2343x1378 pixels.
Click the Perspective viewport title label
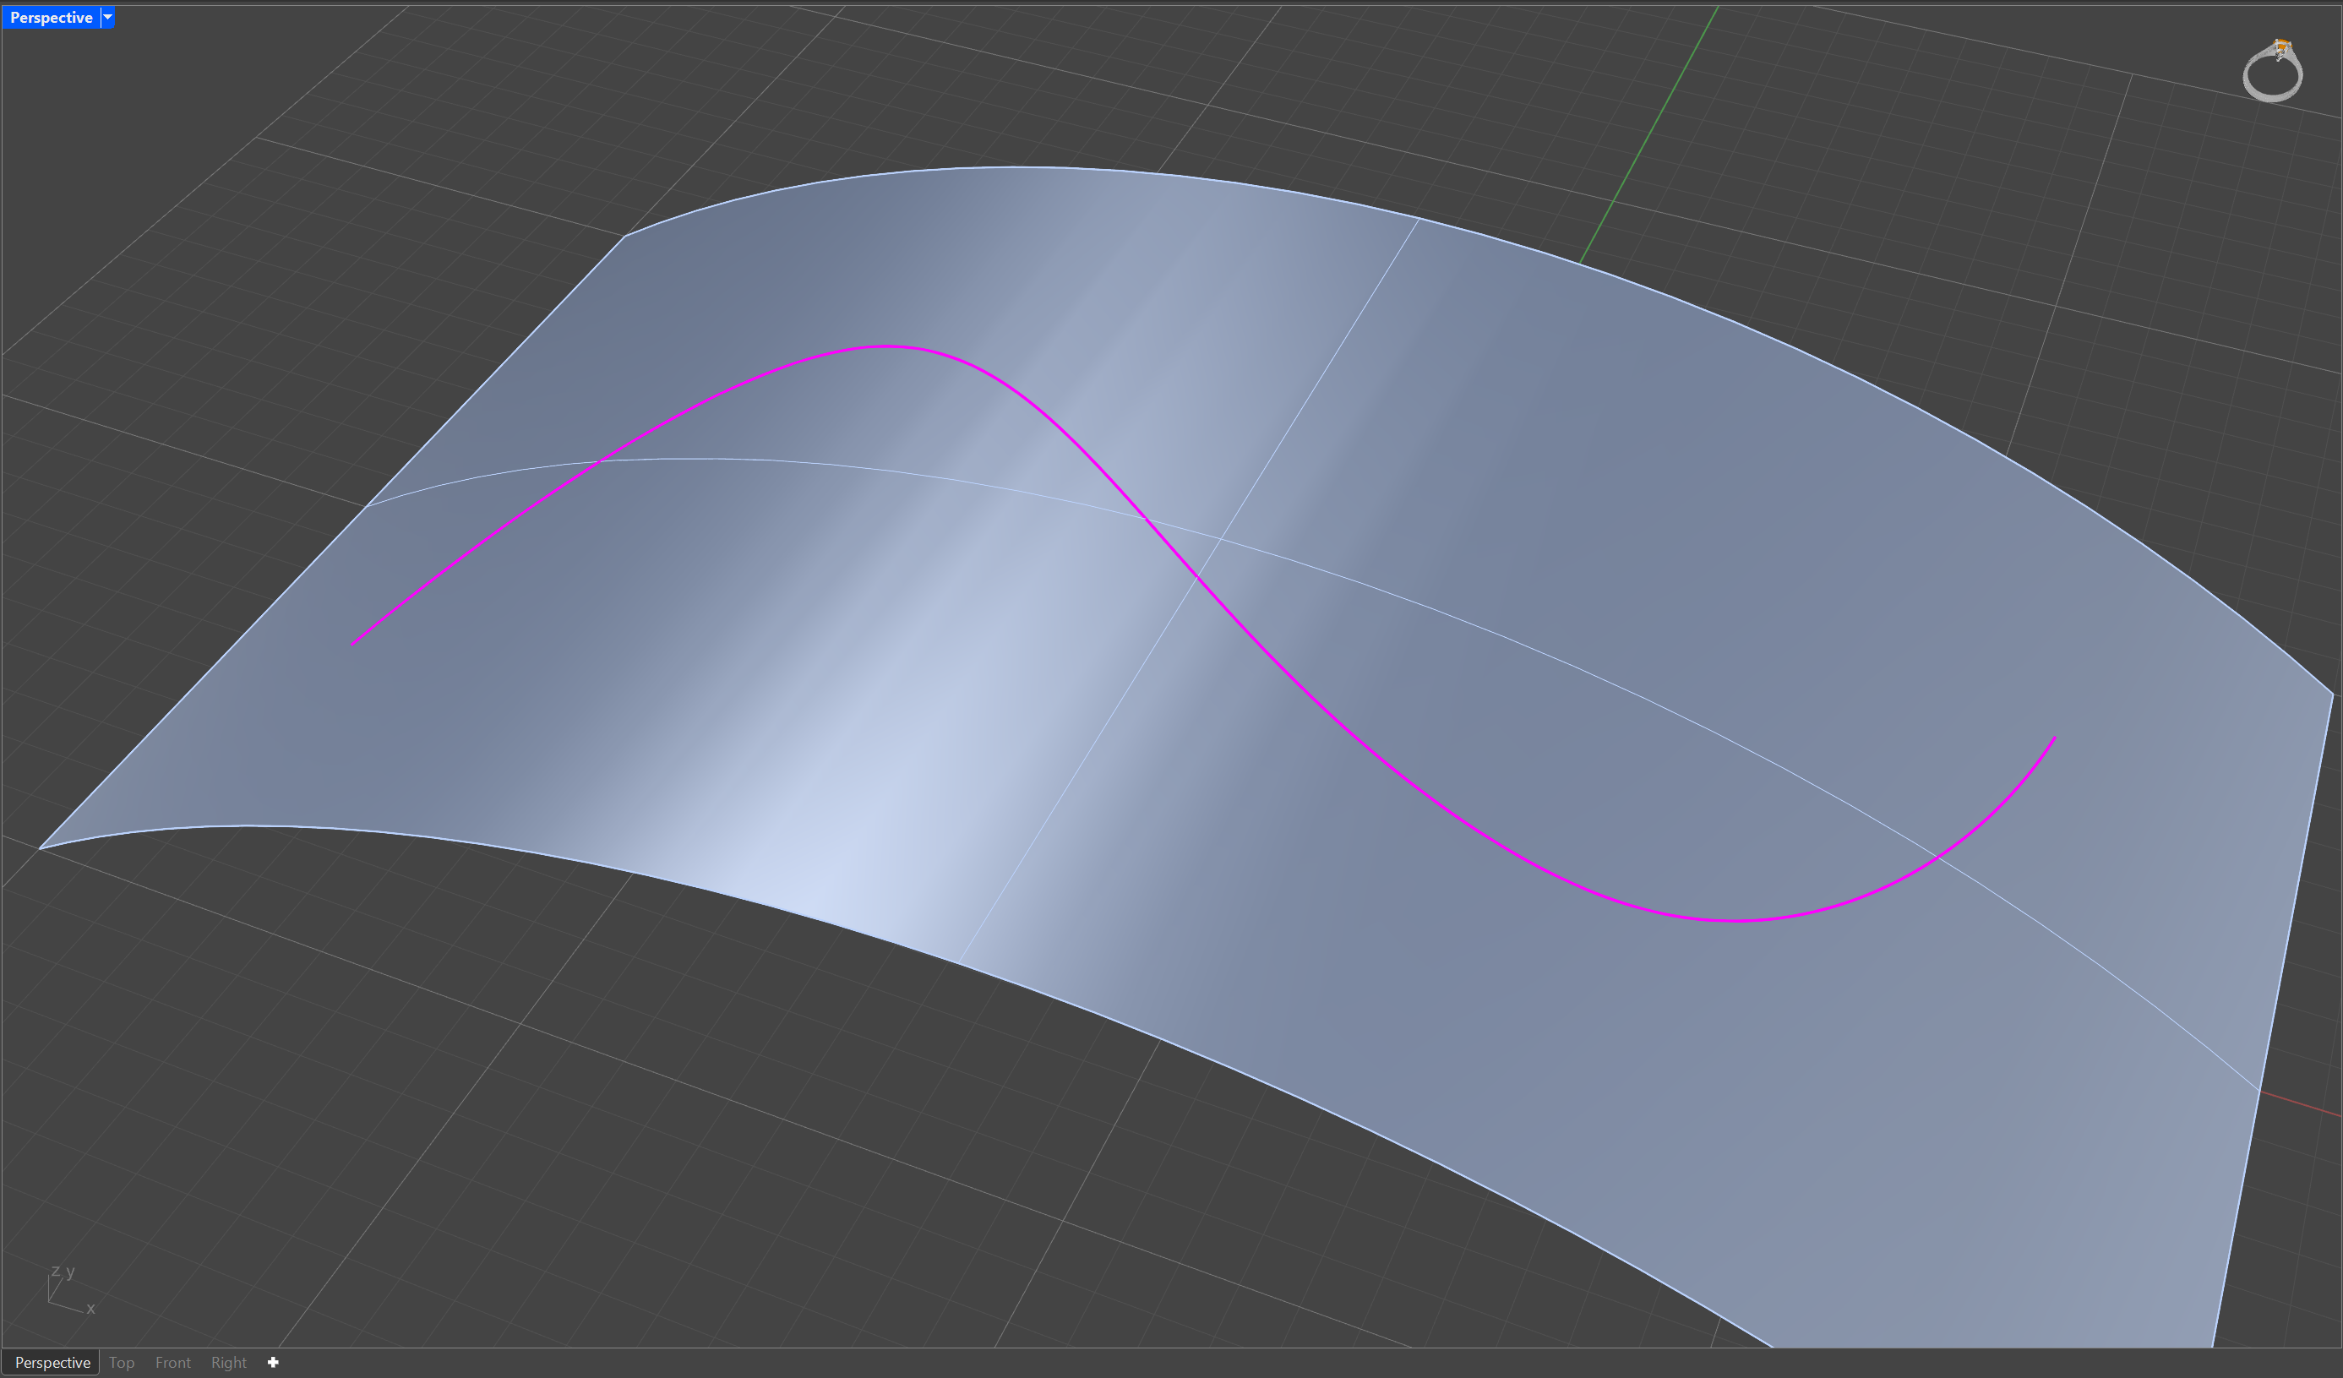(x=52, y=18)
